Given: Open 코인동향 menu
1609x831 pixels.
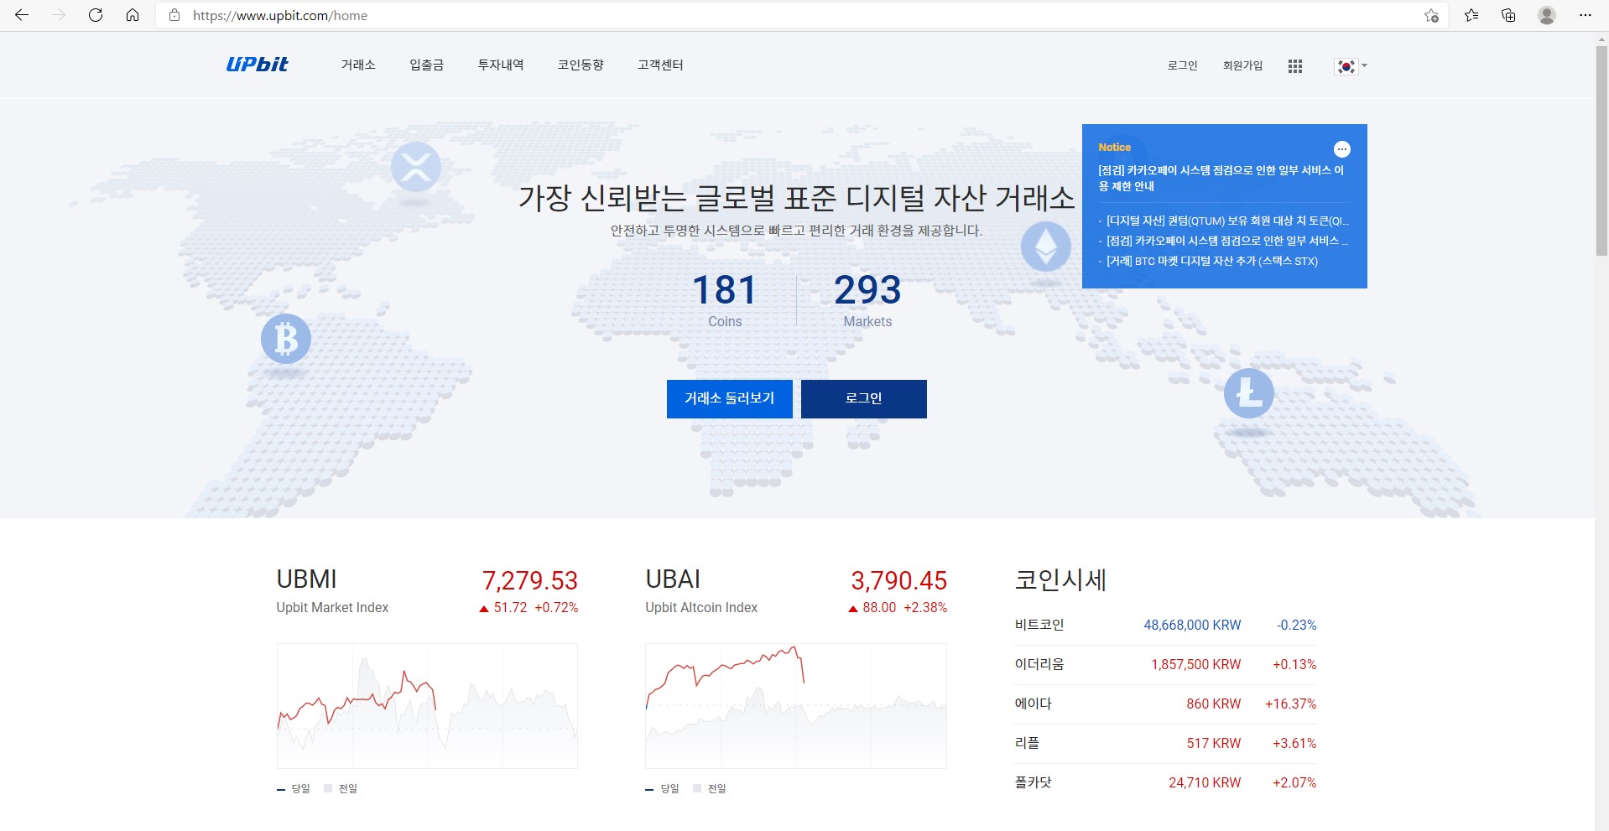Looking at the screenshot, I should tap(581, 65).
